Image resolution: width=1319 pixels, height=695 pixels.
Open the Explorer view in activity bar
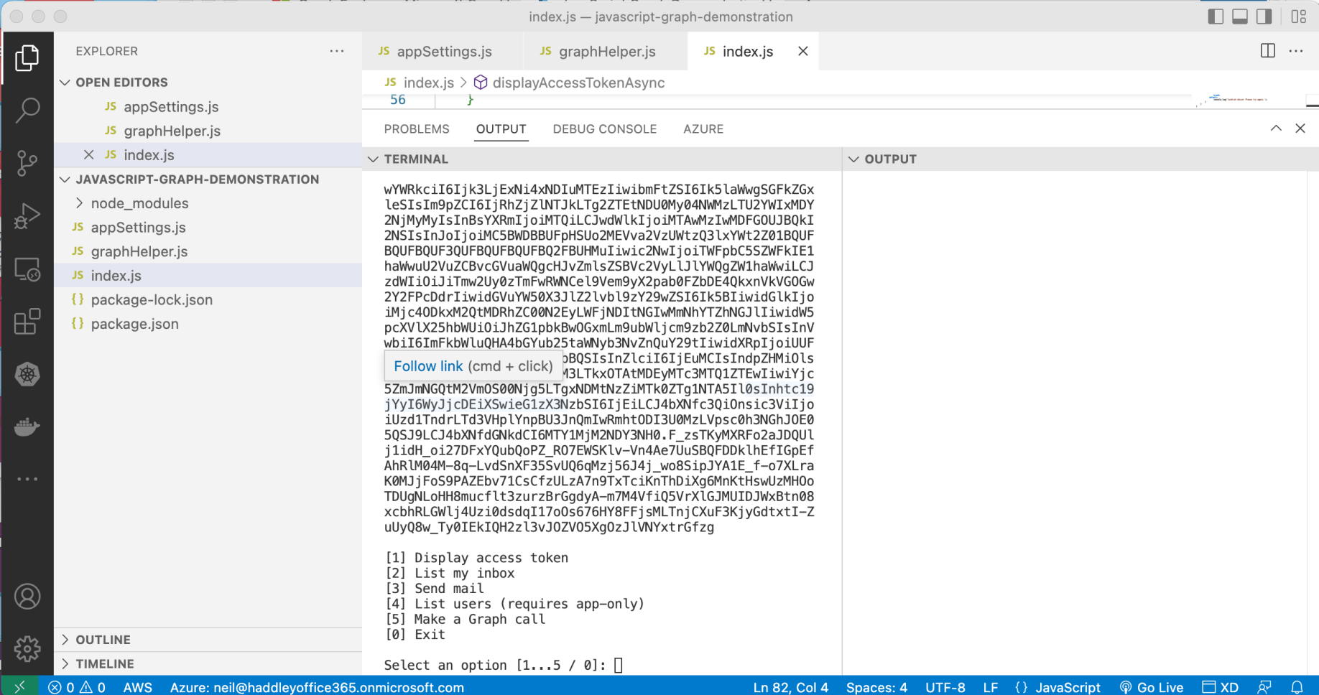coord(27,58)
